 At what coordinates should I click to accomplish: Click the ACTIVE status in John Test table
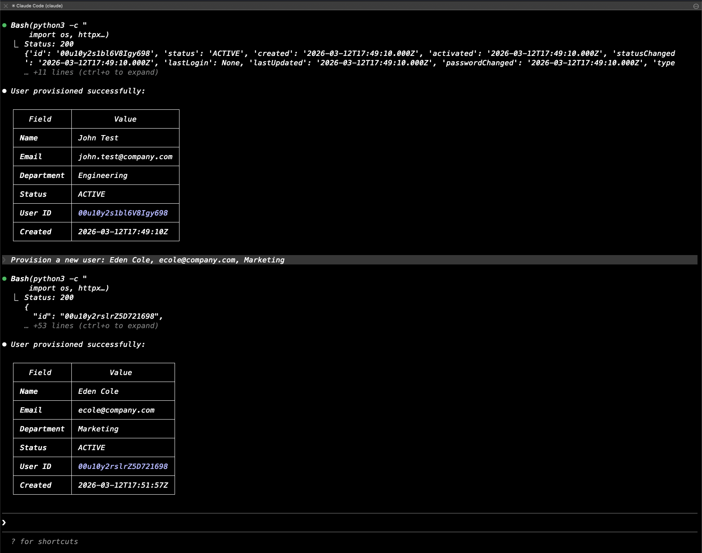click(91, 194)
